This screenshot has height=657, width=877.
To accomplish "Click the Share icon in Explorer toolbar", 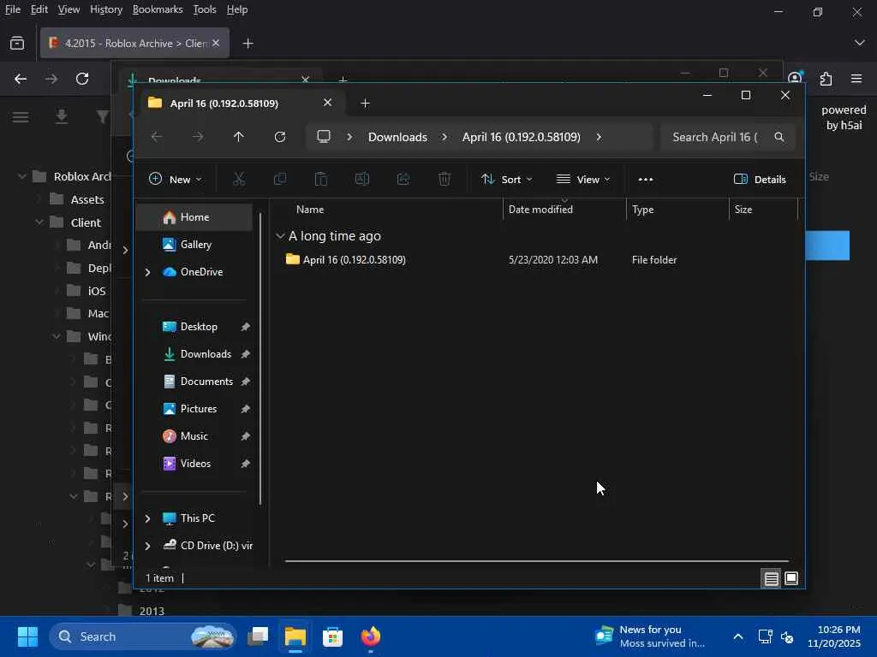I will tap(403, 179).
